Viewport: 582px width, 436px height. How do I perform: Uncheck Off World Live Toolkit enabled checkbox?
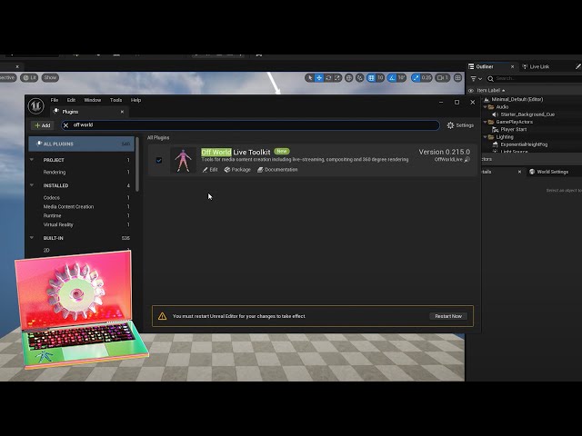tap(159, 160)
